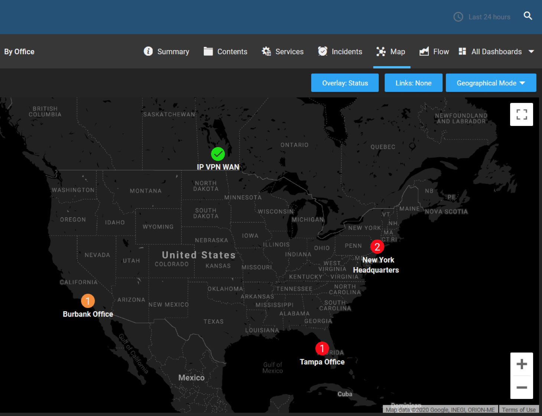This screenshot has width=542, height=416.
Task: Enter fullscreen map view
Action: pyautogui.click(x=522, y=114)
